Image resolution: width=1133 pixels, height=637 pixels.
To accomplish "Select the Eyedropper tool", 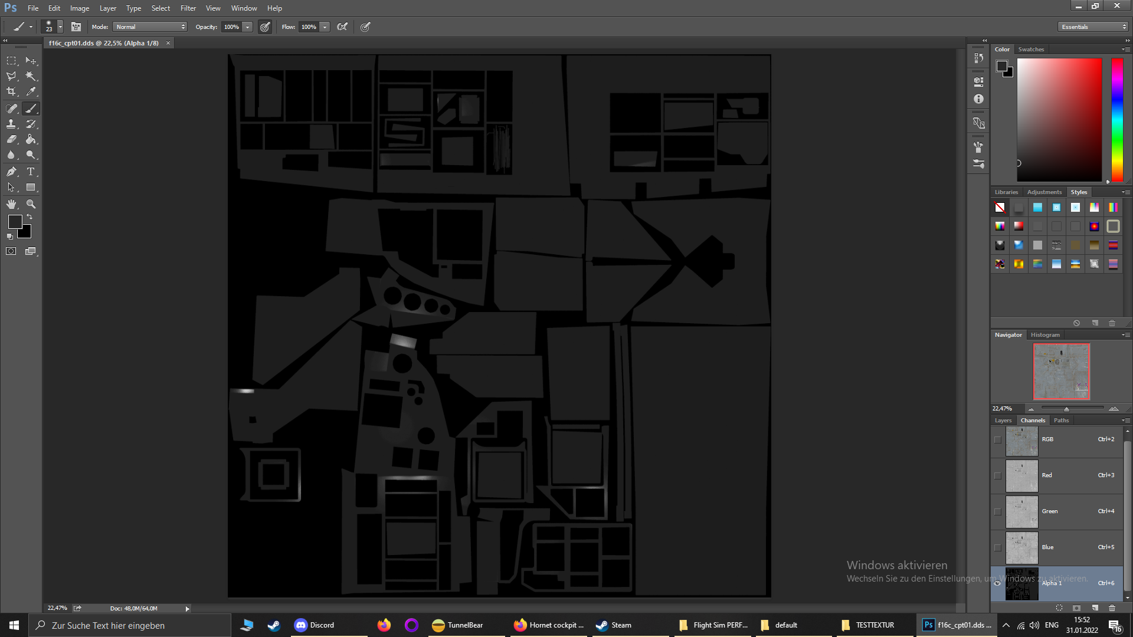I will tap(31, 91).
